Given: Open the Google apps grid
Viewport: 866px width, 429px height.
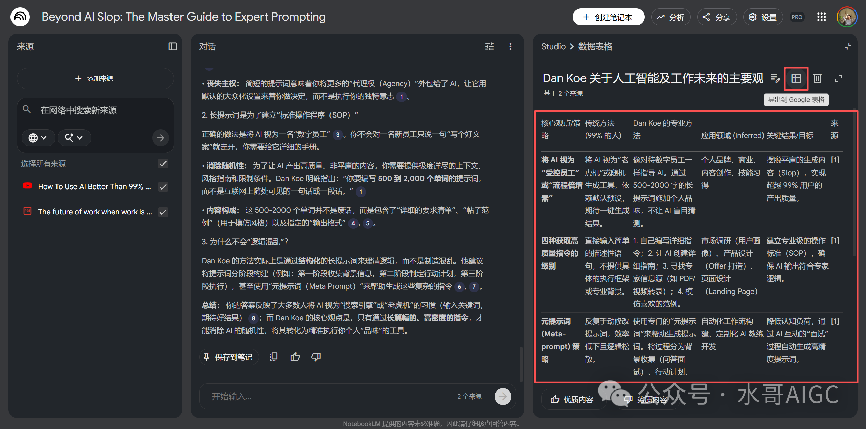Looking at the screenshot, I should pyautogui.click(x=821, y=17).
